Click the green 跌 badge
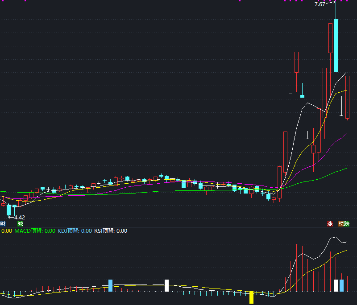 click(x=347, y=223)
